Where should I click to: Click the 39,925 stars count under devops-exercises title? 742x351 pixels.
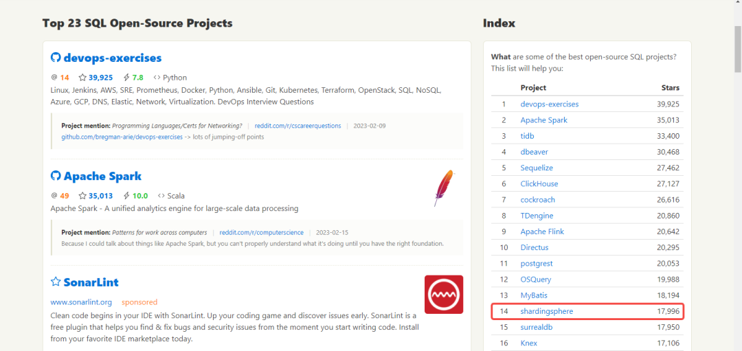click(100, 78)
